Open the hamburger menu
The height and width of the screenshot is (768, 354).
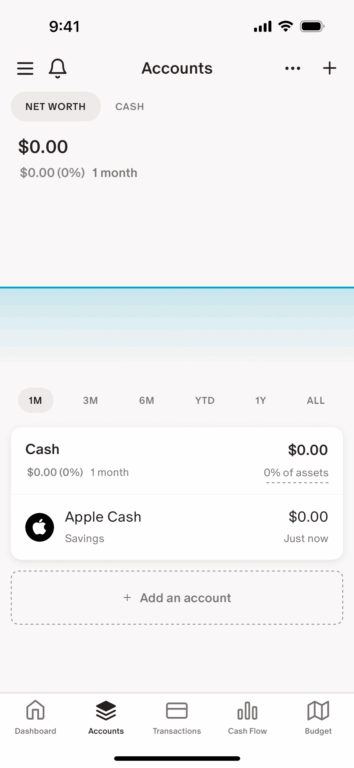point(25,68)
